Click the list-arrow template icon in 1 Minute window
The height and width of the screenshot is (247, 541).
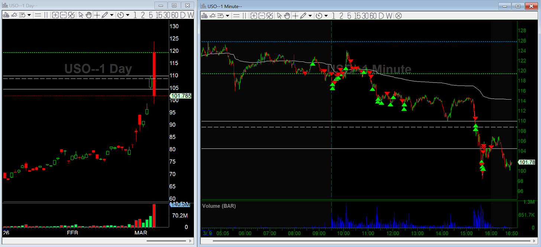[220, 16]
